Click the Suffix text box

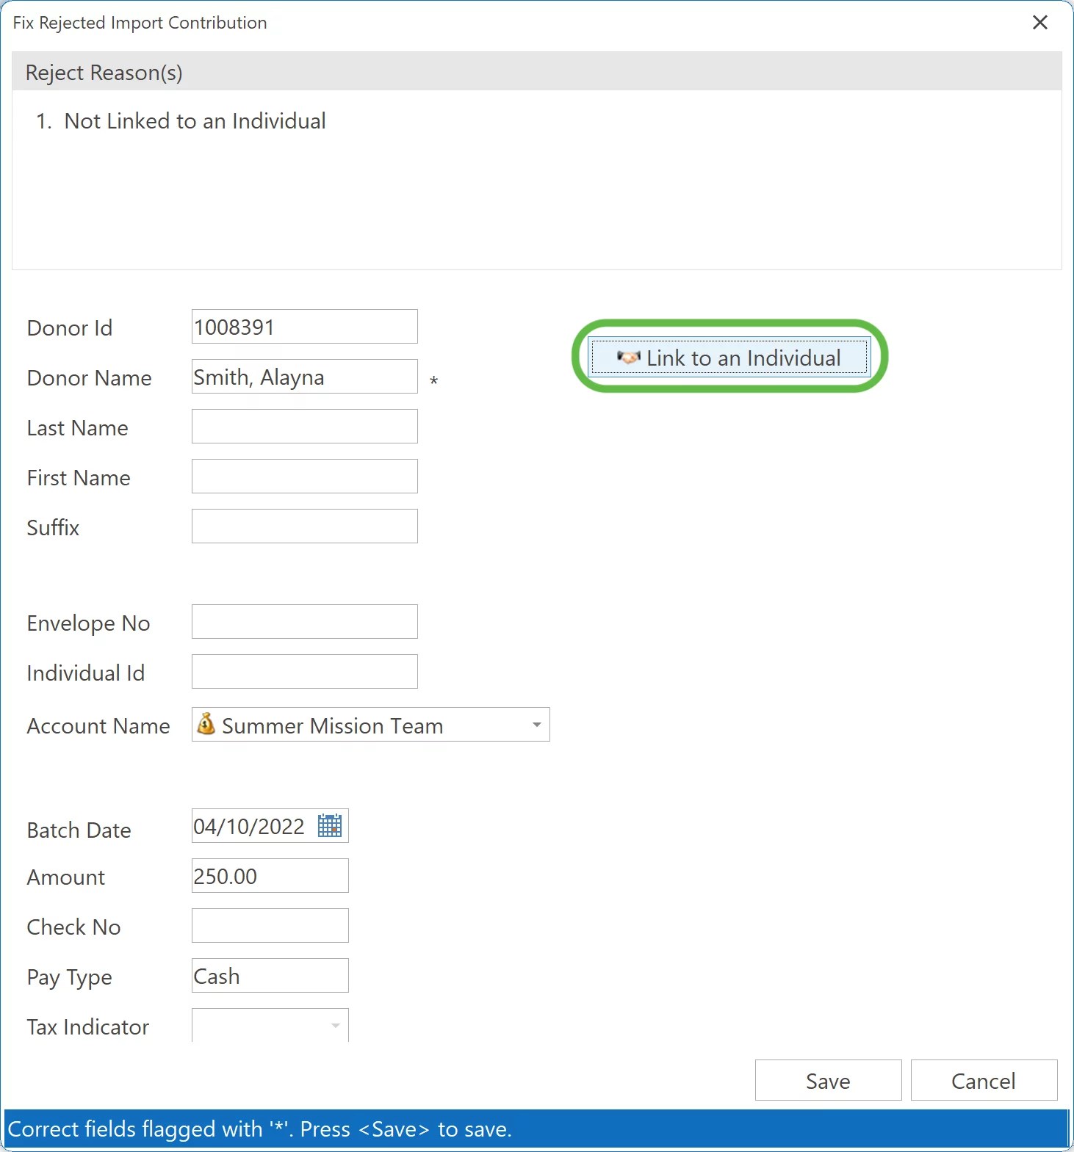[x=305, y=526]
